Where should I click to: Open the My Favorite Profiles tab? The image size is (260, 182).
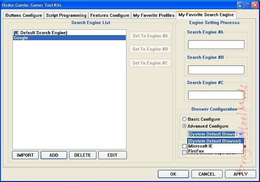153,15
